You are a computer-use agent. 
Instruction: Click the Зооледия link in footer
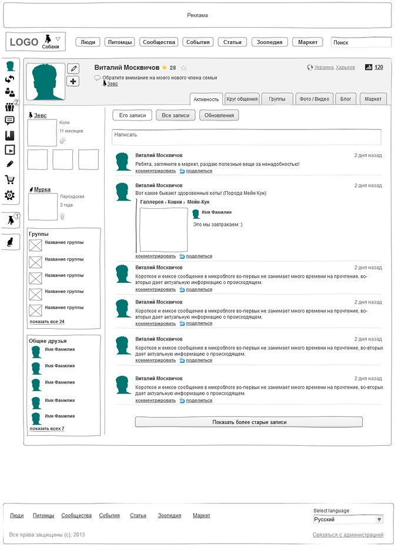pyautogui.click(x=169, y=515)
